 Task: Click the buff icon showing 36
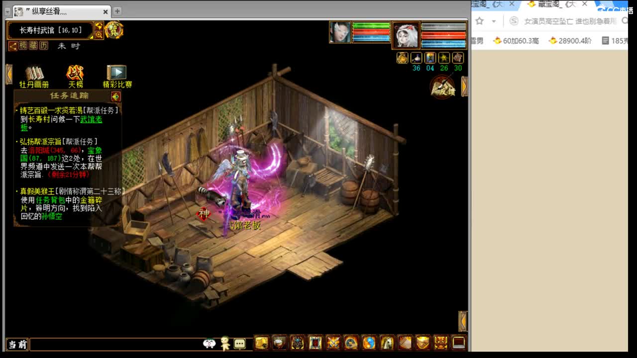416,58
